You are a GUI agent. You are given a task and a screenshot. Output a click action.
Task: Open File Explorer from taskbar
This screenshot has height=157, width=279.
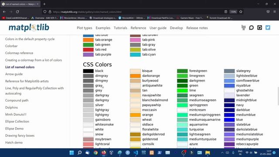(x=208, y=153)
